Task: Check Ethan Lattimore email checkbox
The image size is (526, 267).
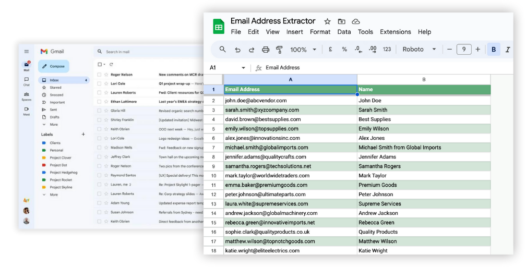Action: (x=99, y=102)
